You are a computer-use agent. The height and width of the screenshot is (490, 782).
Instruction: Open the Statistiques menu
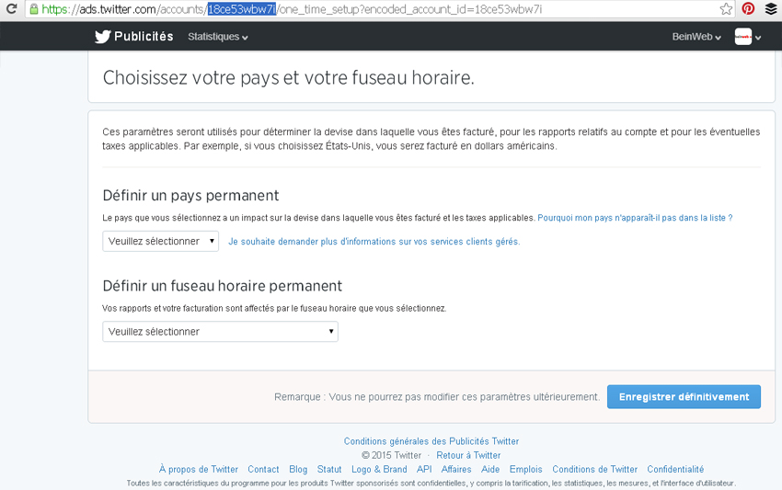[217, 37]
